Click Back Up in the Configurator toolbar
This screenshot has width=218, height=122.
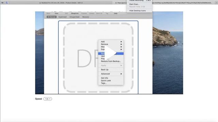pyautogui.click(x=99, y=14)
